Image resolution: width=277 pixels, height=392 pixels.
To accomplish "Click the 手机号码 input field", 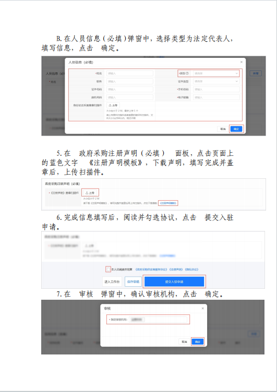I will coord(216,89).
